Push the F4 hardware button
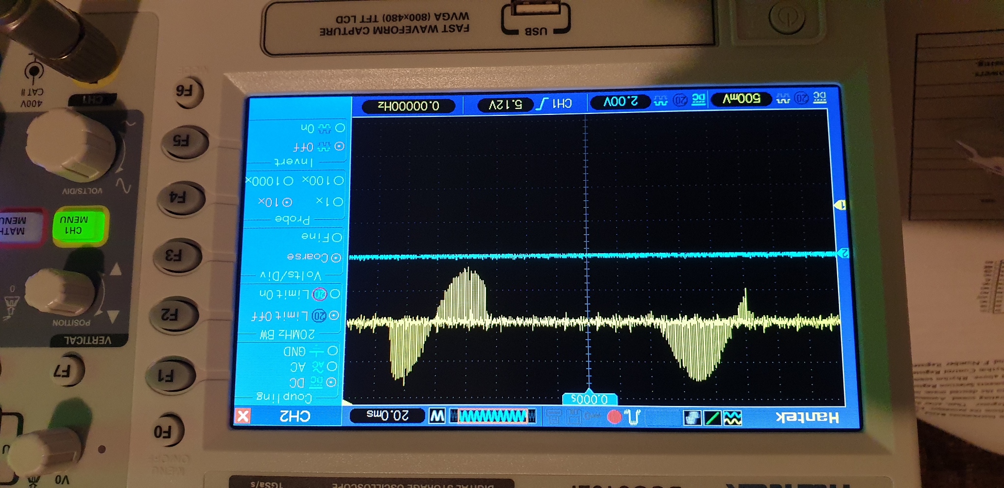The height and width of the screenshot is (488, 1004). [x=180, y=198]
